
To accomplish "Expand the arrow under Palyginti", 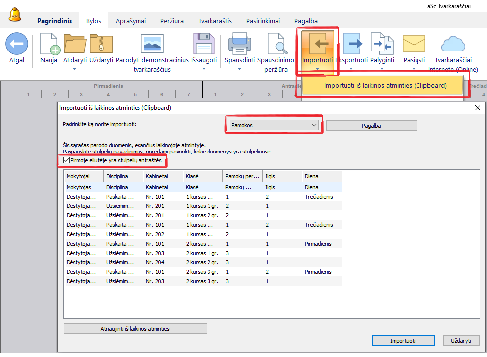I will coord(382,69).
